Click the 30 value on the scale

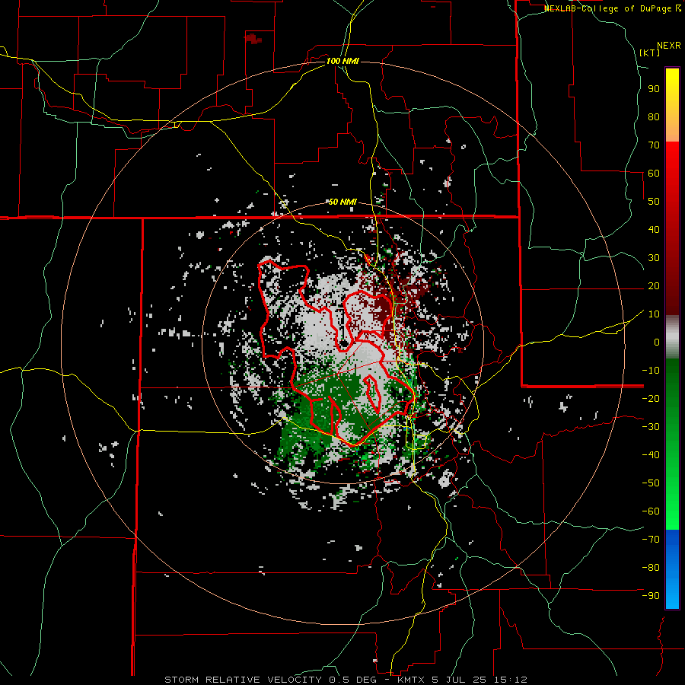coord(654,258)
